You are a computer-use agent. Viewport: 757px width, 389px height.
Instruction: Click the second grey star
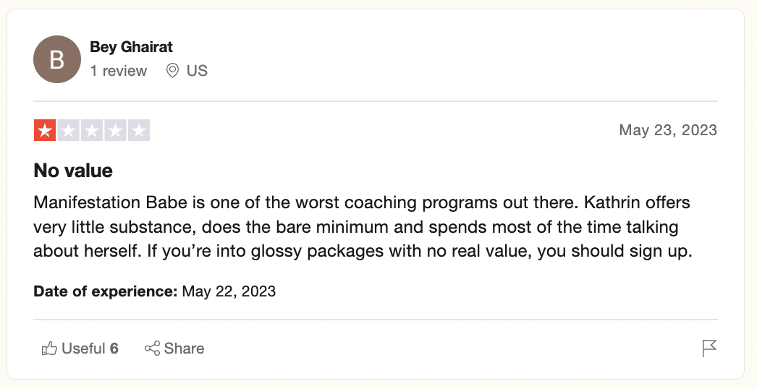click(69, 130)
